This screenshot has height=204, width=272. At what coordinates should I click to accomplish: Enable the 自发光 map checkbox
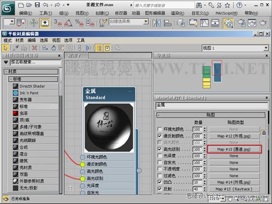pos(159,162)
